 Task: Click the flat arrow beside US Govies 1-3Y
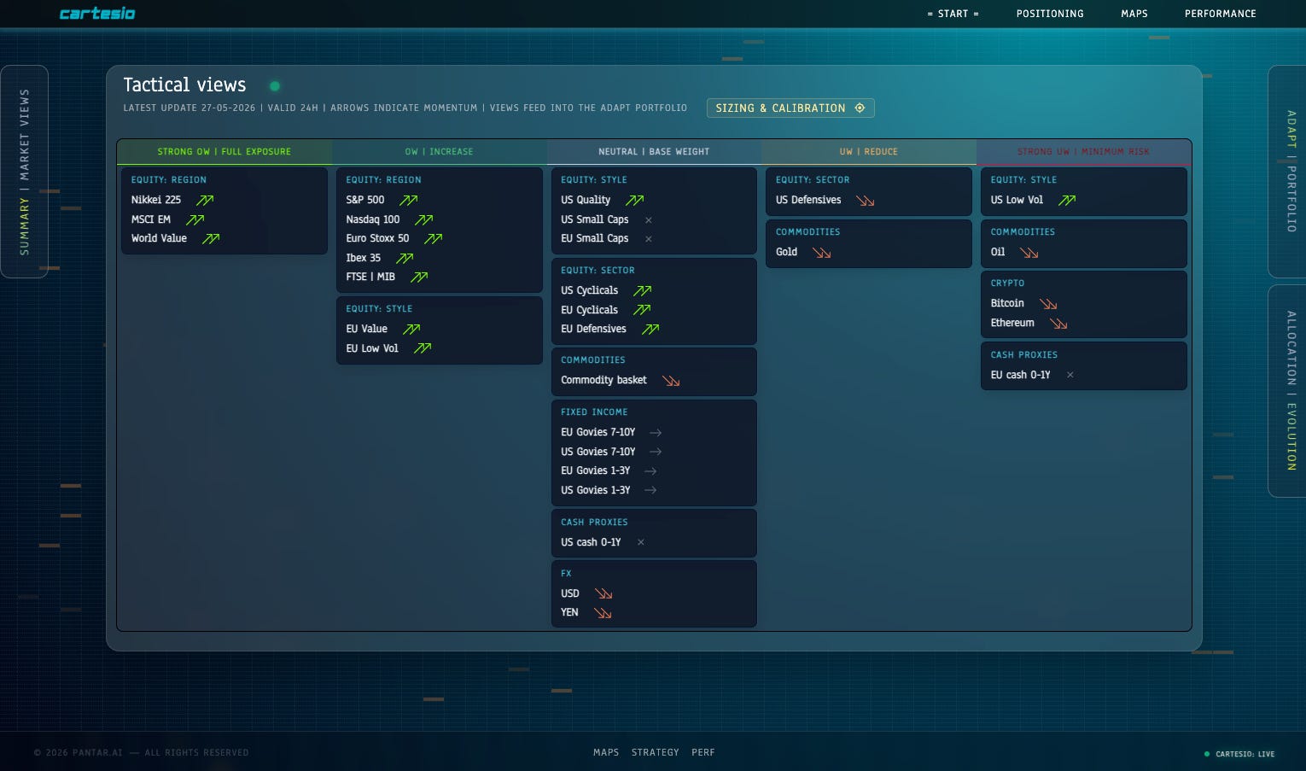click(x=650, y=490)
